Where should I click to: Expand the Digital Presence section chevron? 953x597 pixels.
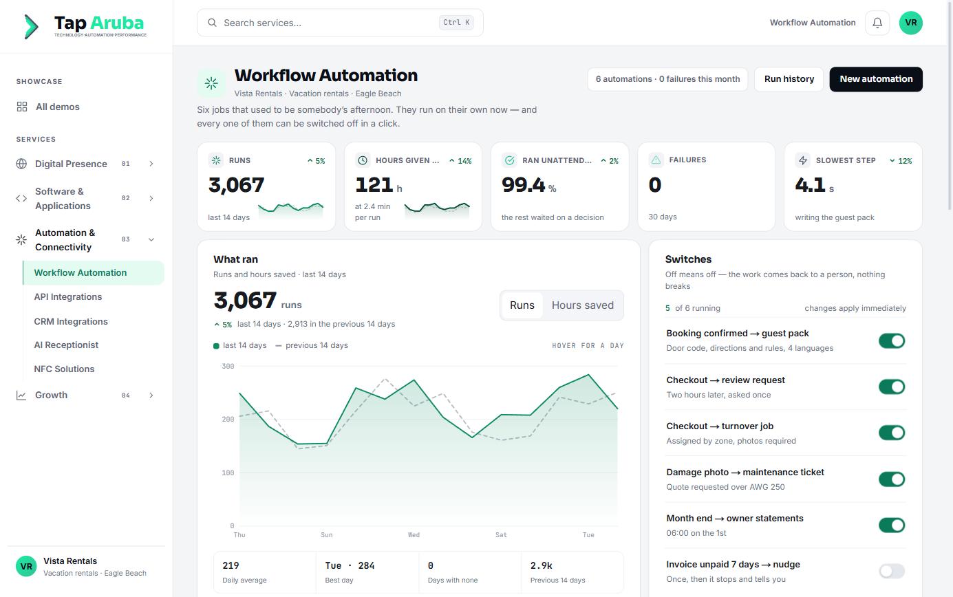tap(151, 164)
